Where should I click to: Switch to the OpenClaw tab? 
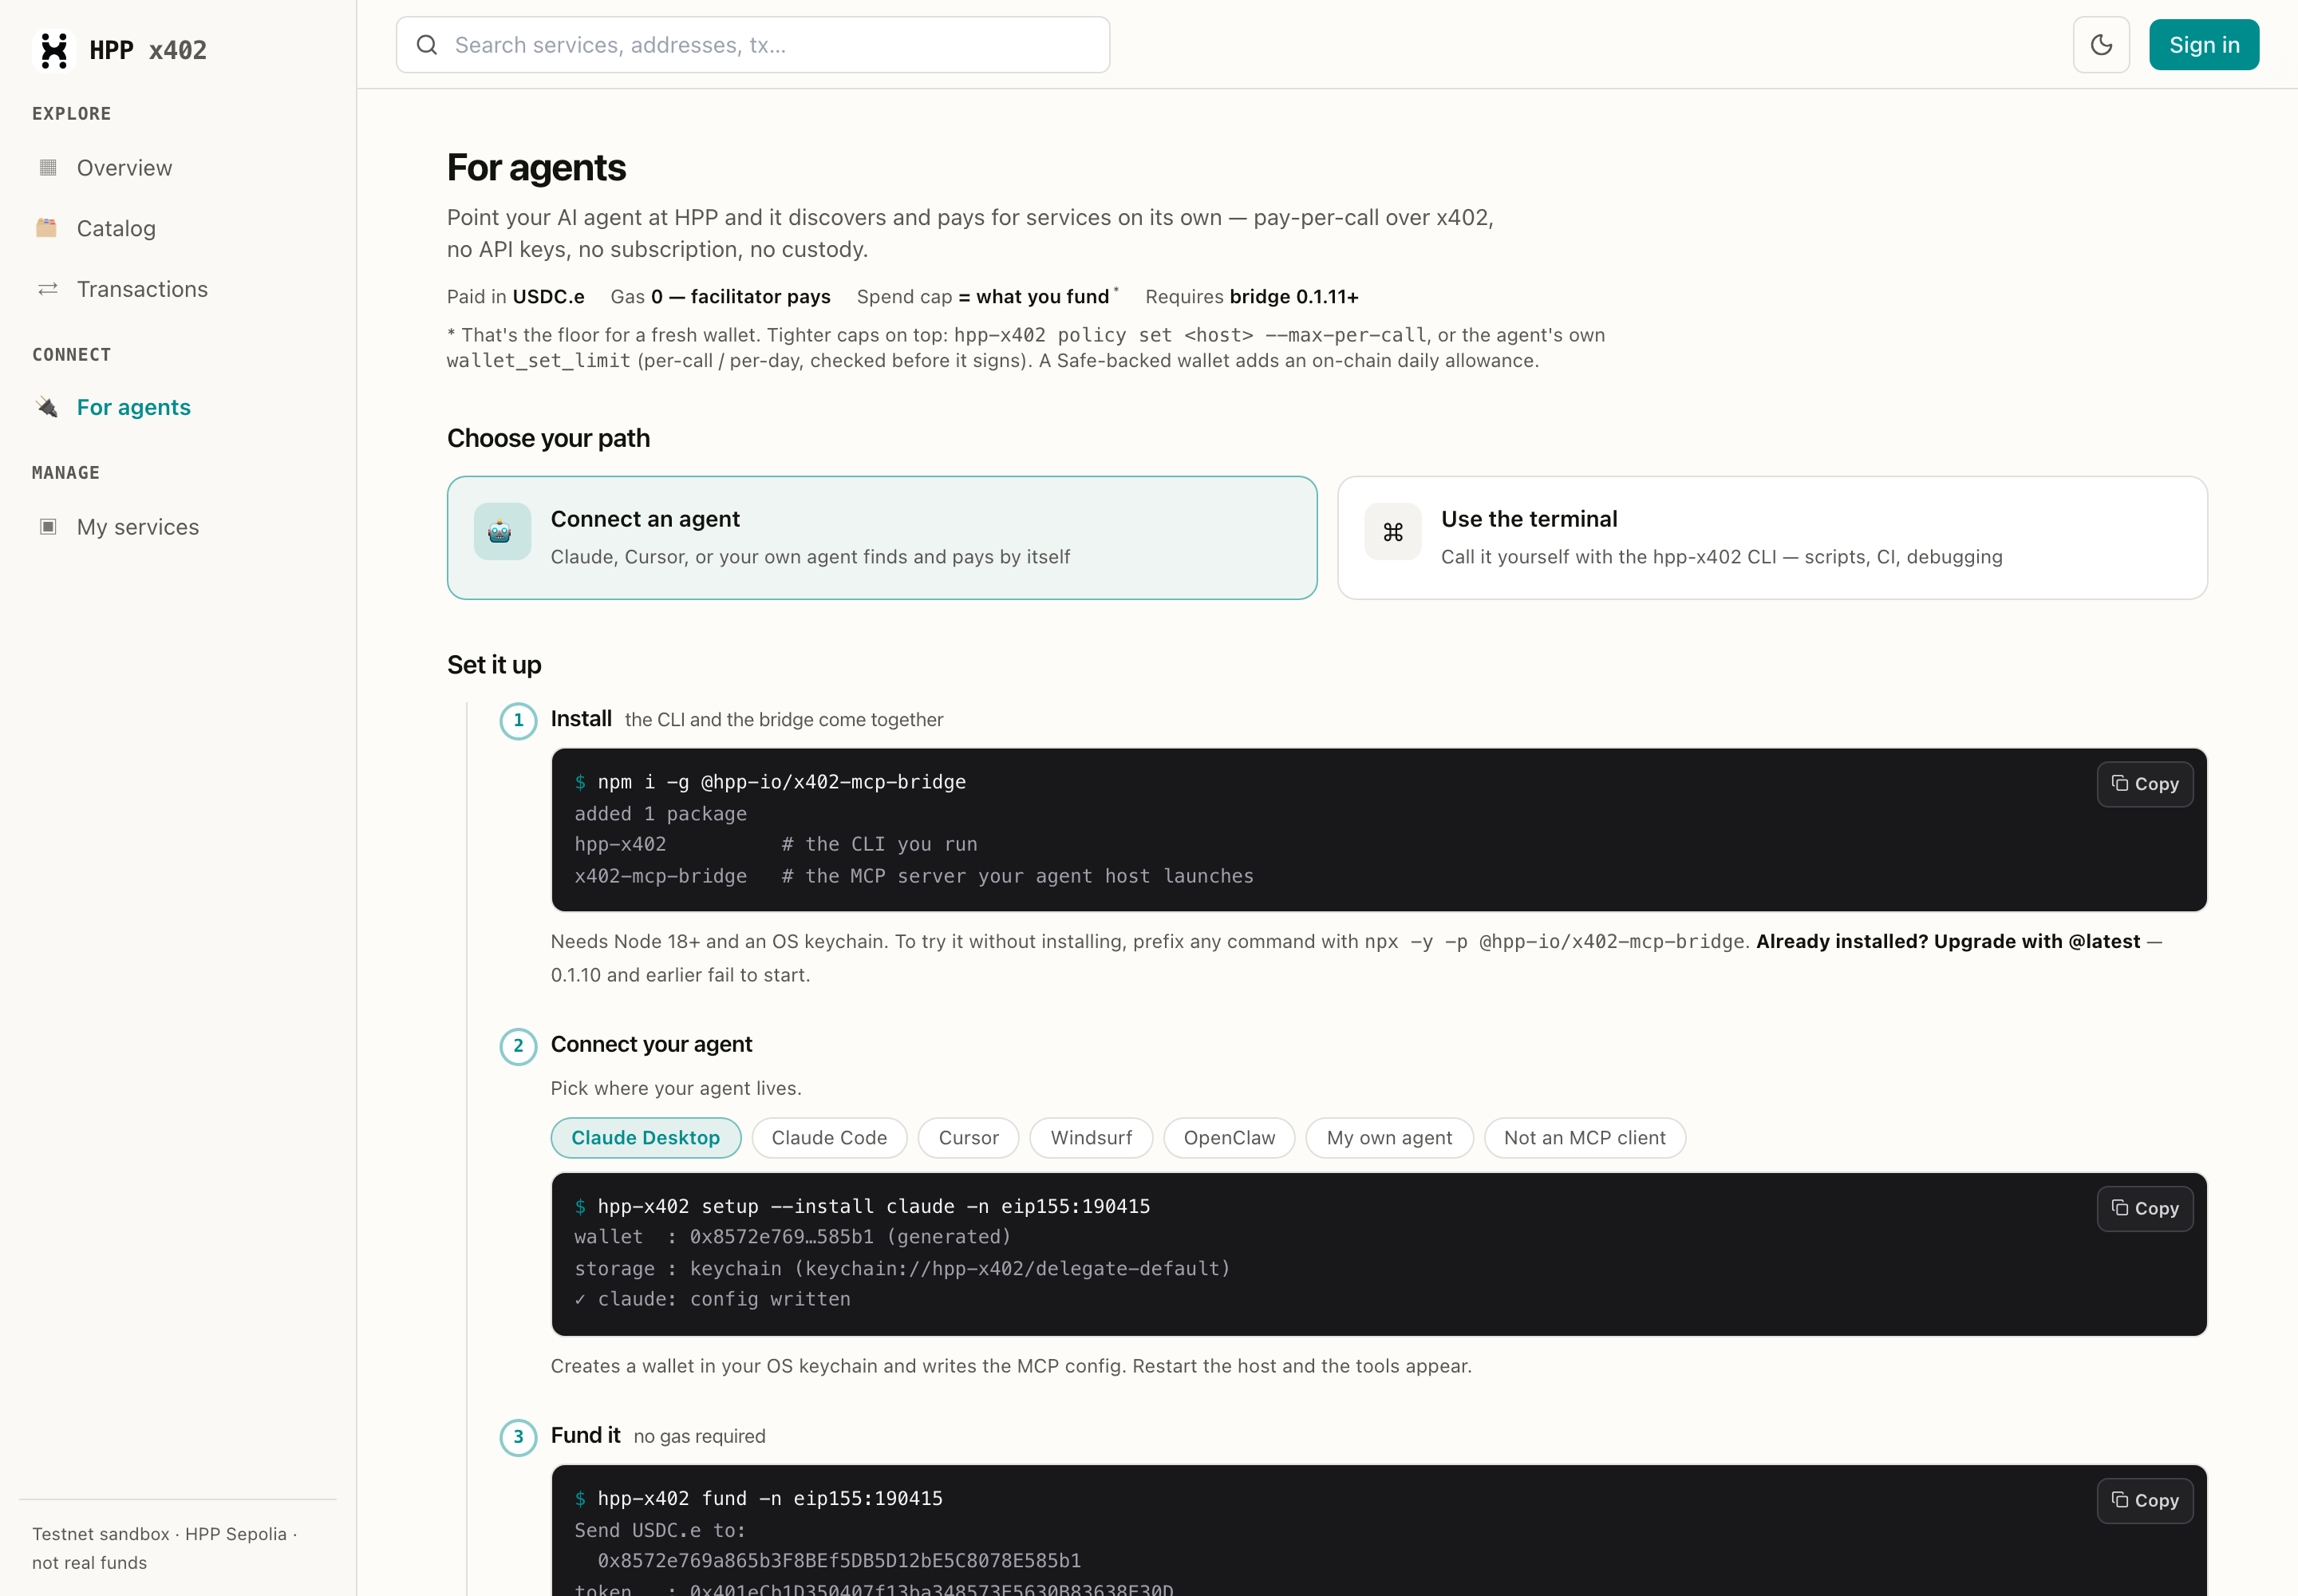coord(1229,1138)
